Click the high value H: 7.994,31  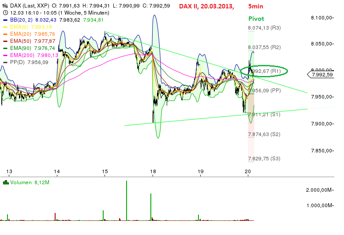tap(96, 6)
